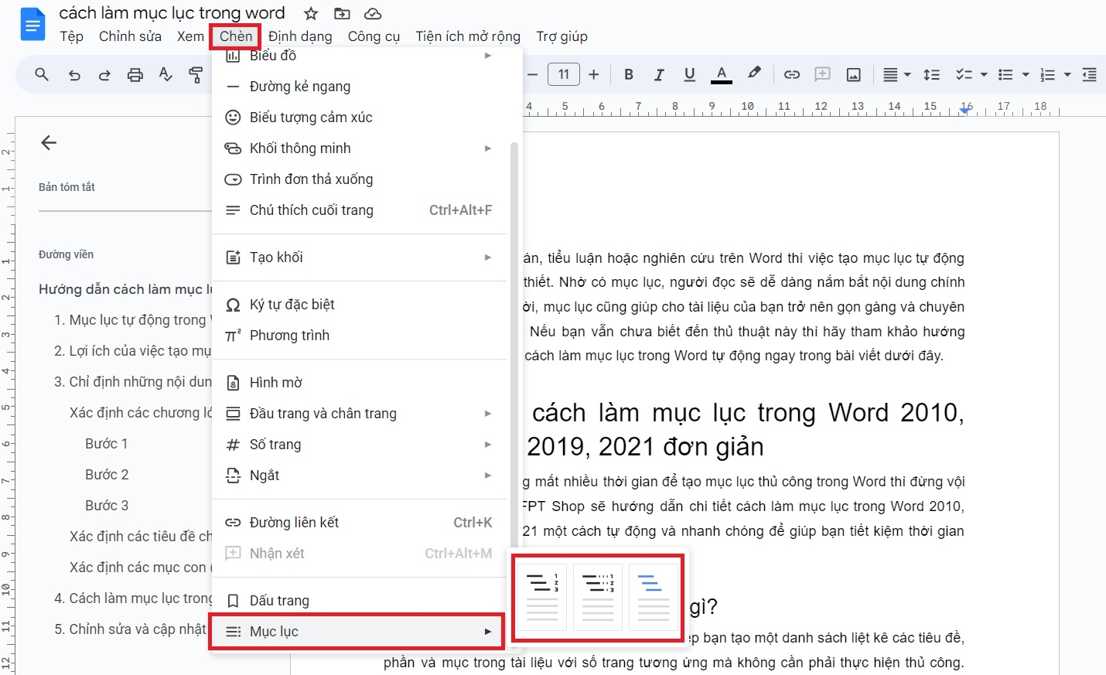Close the outline with back arrow
The image size is (1106, 675).
(x=49, y=142)
